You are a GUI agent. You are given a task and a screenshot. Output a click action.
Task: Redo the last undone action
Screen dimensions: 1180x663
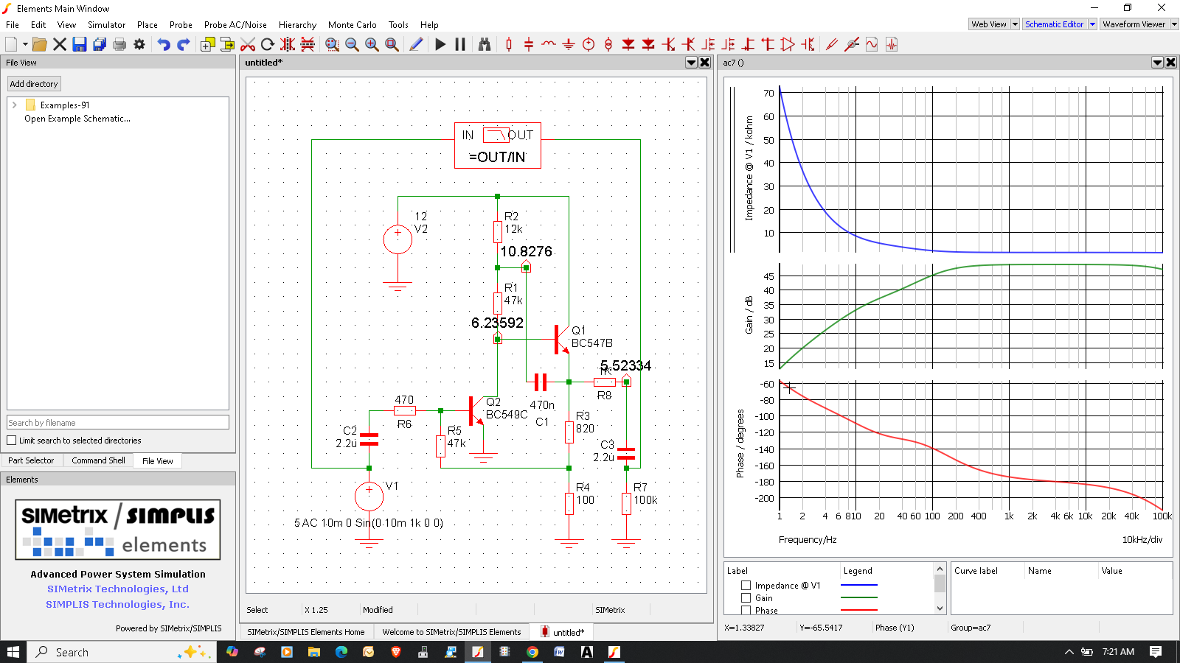coord(184,44)
